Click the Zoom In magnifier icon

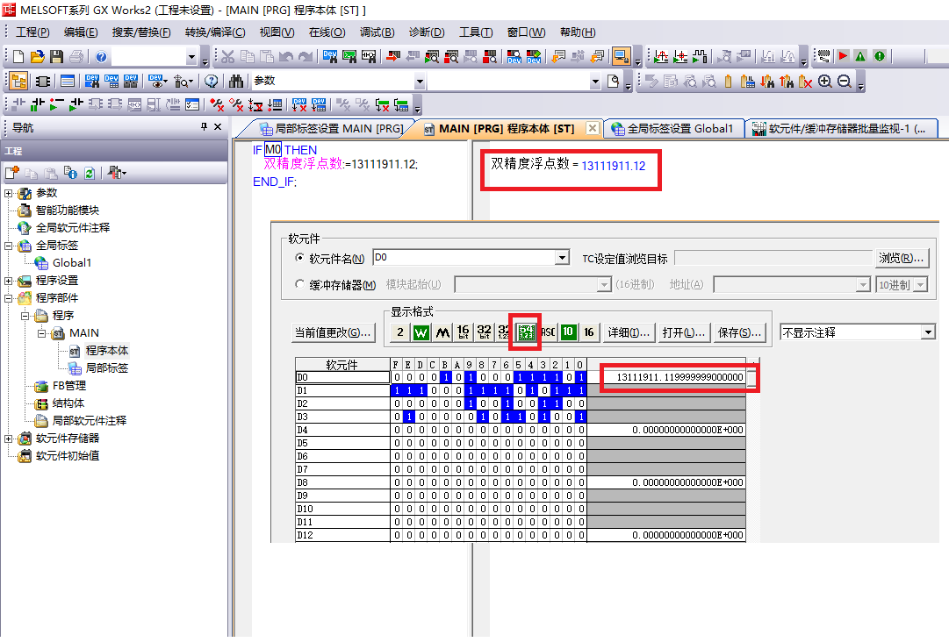(825, 82)
